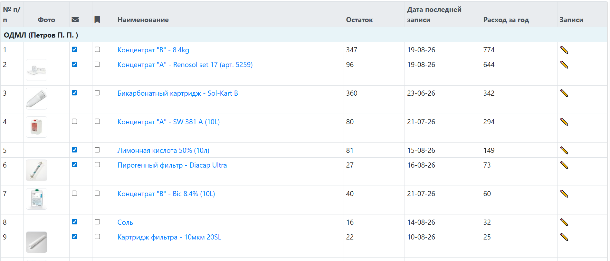Screen dimensions: 610x261
Task: Click the stock value 347 cell
Action: [x=374, y=50]
